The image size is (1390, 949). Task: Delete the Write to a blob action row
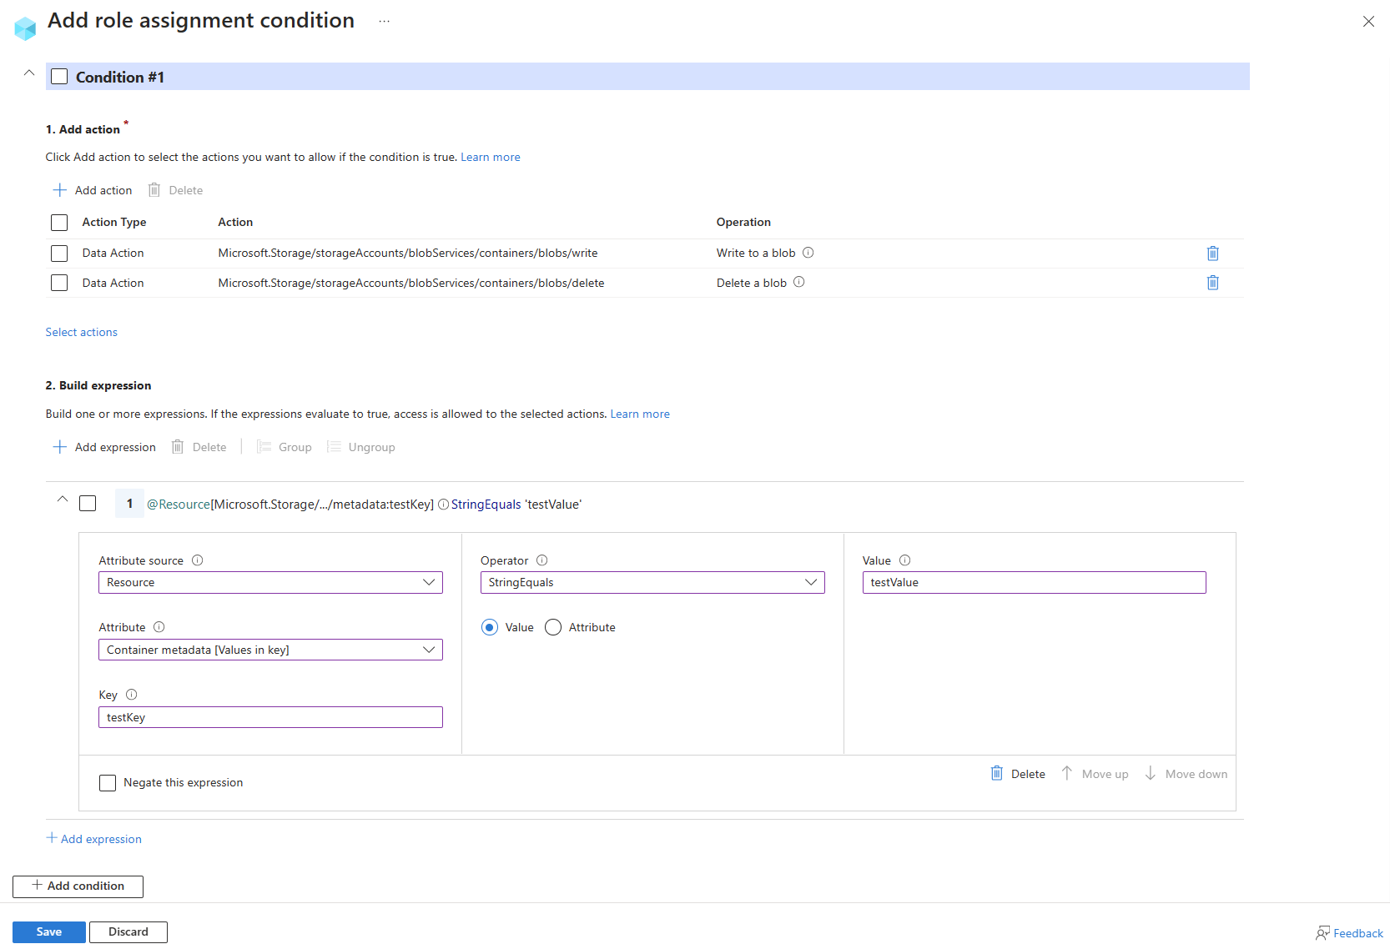click(1213, 253)
